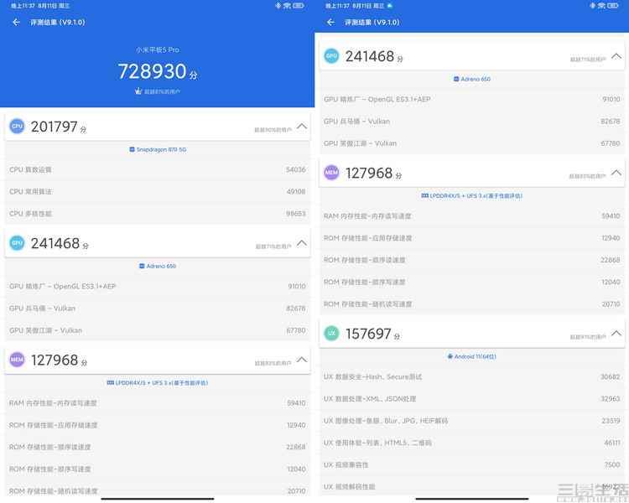629x503 pixels.
Task: Open the LPDDR4X/5 + UFS 3.x link, right screenshot
Action: click(471, 195)
